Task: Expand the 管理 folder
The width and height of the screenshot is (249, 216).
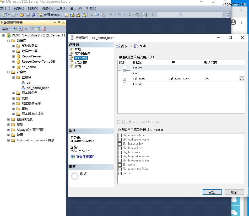Action: (8, 135)
